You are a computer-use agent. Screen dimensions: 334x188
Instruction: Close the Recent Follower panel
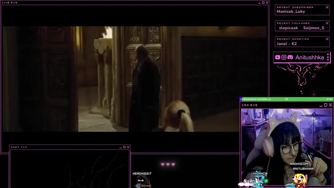[327, 23]
